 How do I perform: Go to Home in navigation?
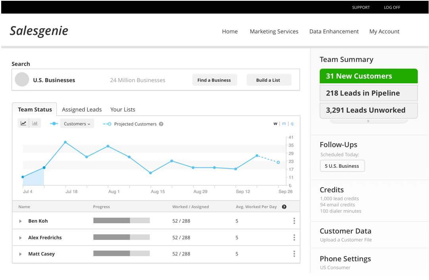click(230, 31)
